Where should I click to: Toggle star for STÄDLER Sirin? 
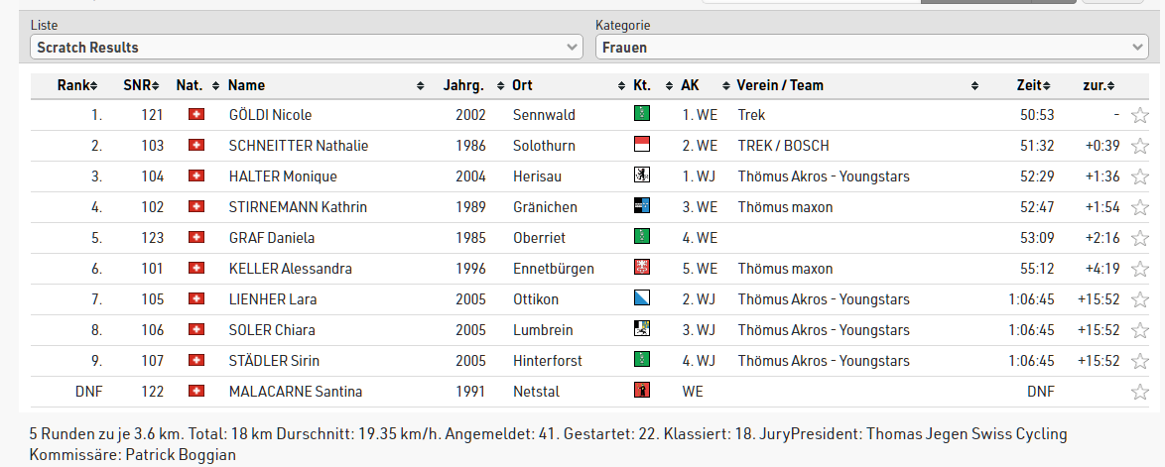point(1139,362)
